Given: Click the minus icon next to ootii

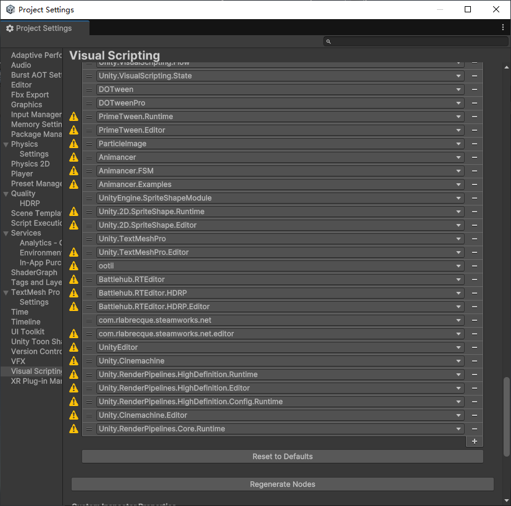Looking at the screenshot, I should pyautogui.click(x=474, y=266).
